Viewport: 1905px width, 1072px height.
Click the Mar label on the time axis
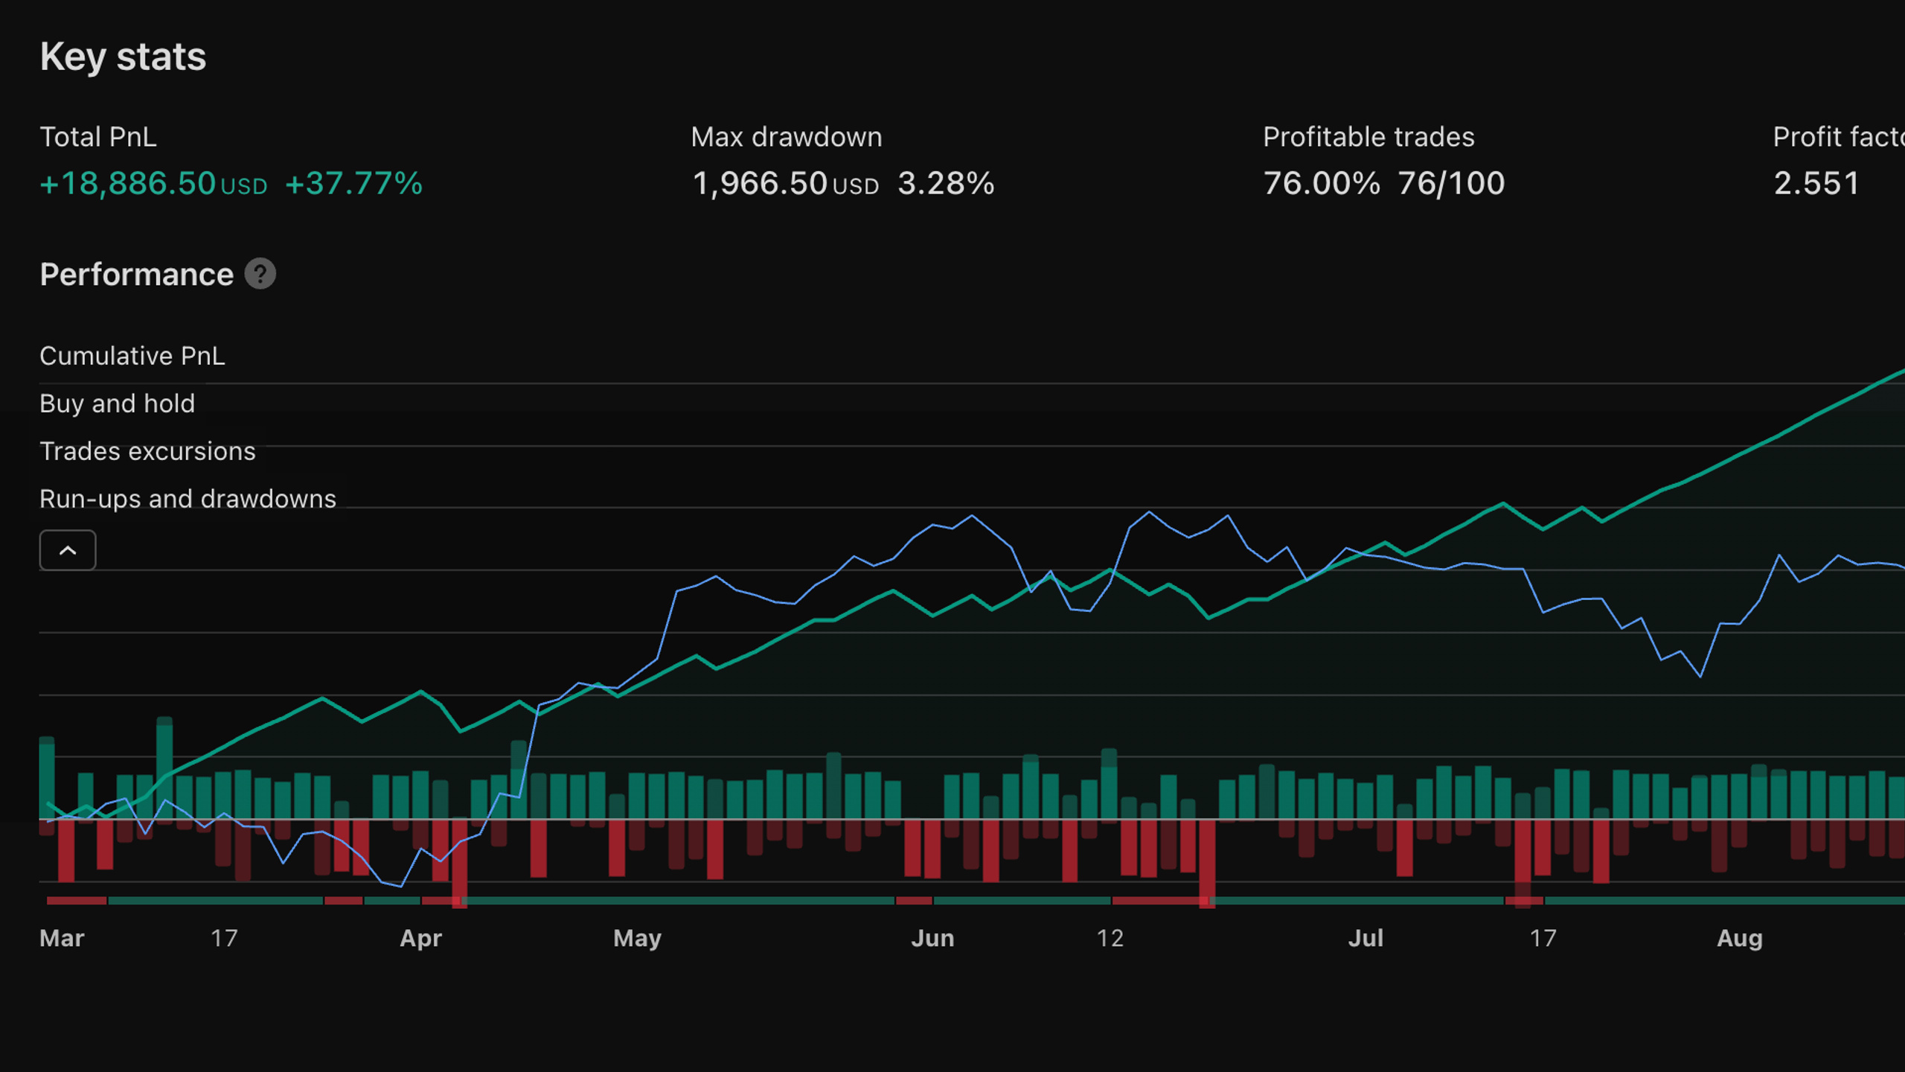[62, 938]
